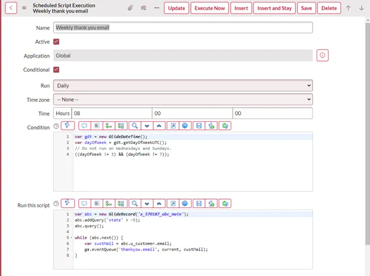
Task: Click the back arrow button in header
Action: 12,8
